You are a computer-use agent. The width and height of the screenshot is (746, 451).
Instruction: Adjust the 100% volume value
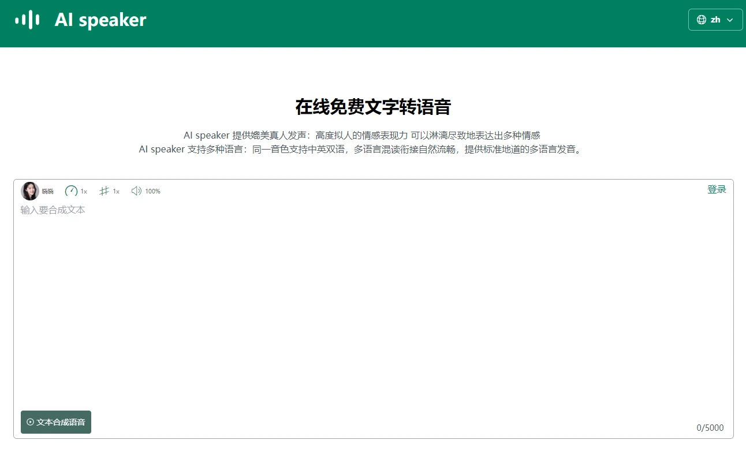coord(153,192)
